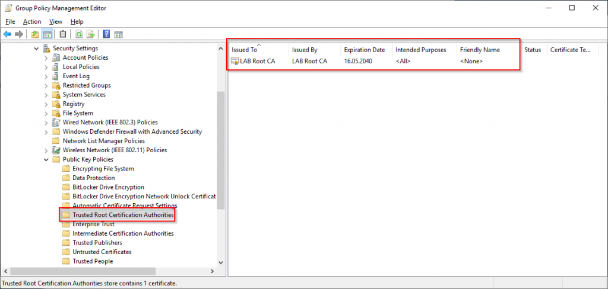Viewport: 608px width, 289px height.
Task: Click the clipboard Paste toolbar icon
Action: tap(63, 34)
